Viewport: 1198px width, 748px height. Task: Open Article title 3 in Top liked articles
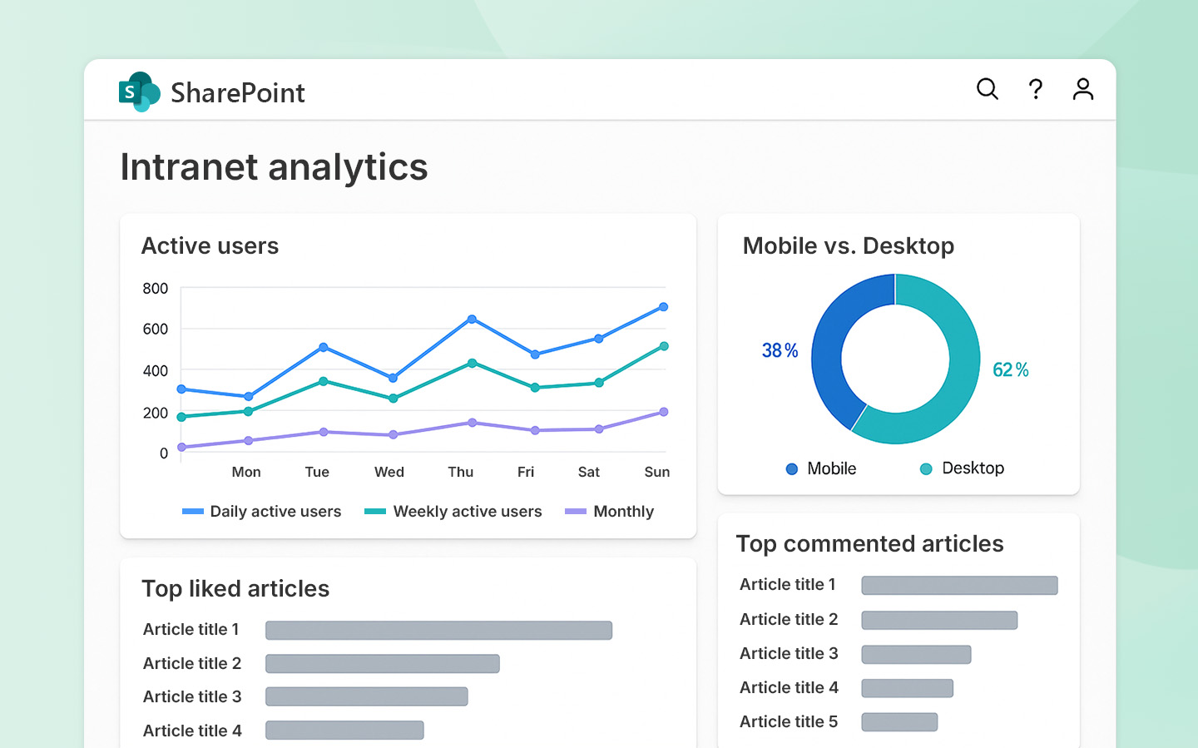(192, 696)
